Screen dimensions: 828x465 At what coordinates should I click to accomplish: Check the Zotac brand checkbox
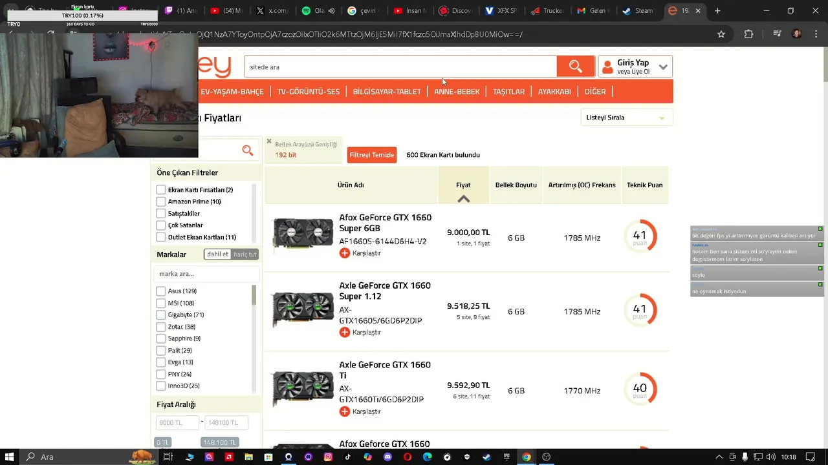161,327
